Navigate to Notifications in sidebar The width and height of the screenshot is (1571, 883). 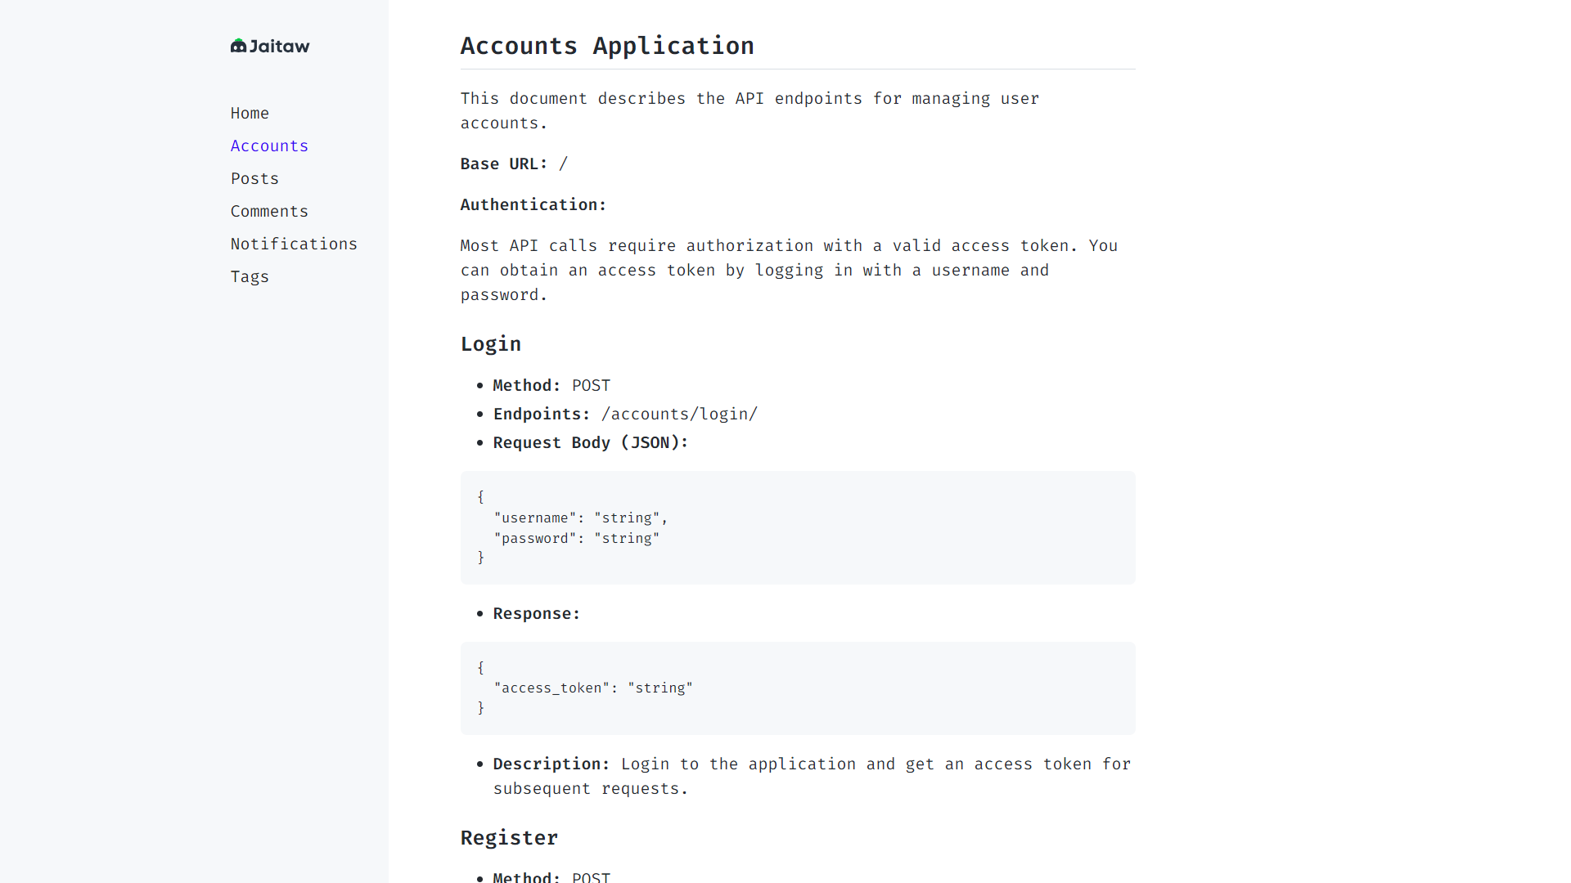point(294,244)
